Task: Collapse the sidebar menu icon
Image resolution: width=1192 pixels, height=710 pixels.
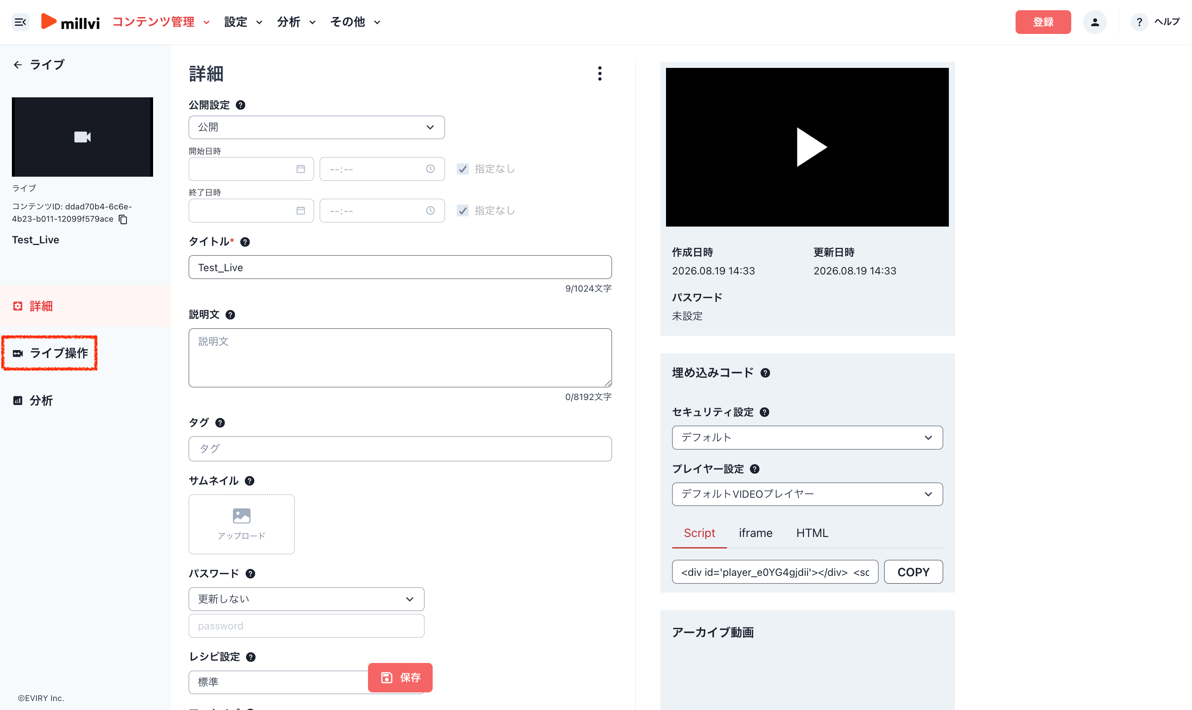Action: pos(20,22)
